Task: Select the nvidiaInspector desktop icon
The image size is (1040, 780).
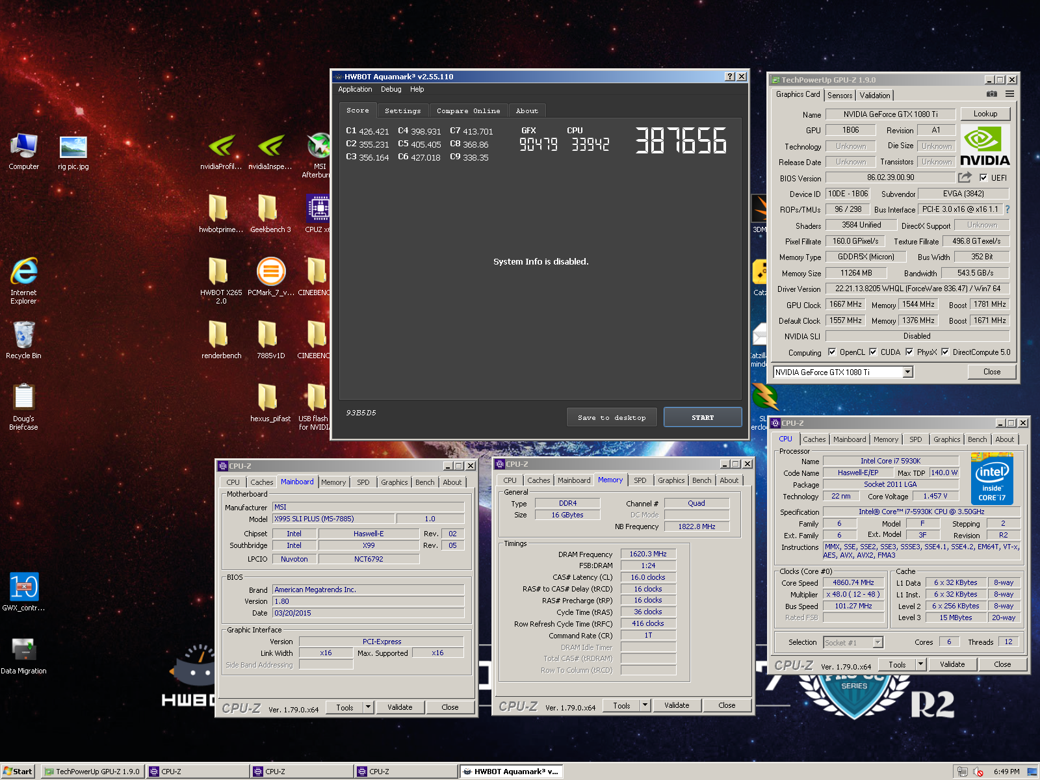Action: [x=270, y=152]
